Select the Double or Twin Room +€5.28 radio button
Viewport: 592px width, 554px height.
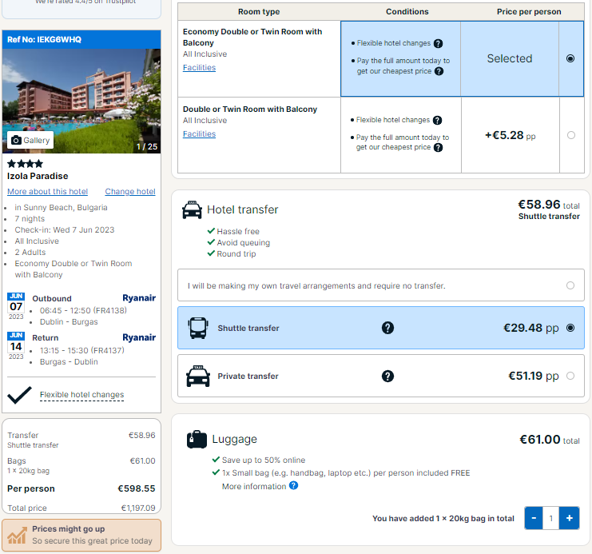pos(571,135)
